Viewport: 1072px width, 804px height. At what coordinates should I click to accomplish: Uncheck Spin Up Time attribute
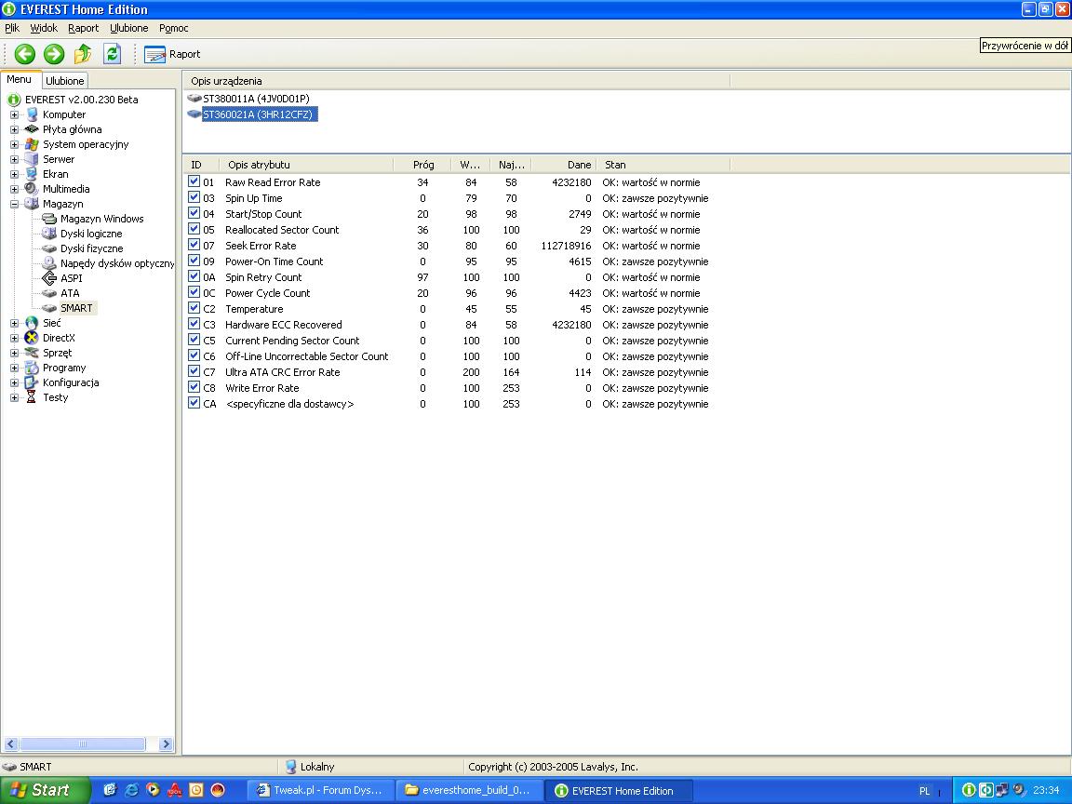[194, 197]
